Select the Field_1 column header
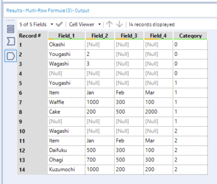217x184 pixels. tap(66, 36)
